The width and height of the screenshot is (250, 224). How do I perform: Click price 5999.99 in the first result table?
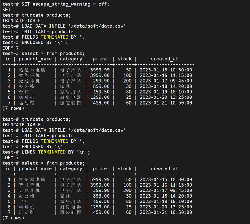coord(100,70)
